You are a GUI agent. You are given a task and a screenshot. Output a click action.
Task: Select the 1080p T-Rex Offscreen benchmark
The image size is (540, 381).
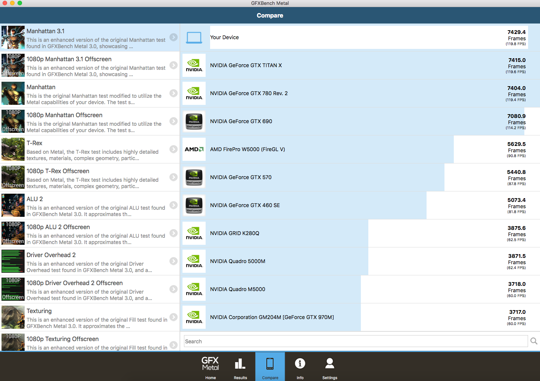pyautogui.click(x=90, y=177)
